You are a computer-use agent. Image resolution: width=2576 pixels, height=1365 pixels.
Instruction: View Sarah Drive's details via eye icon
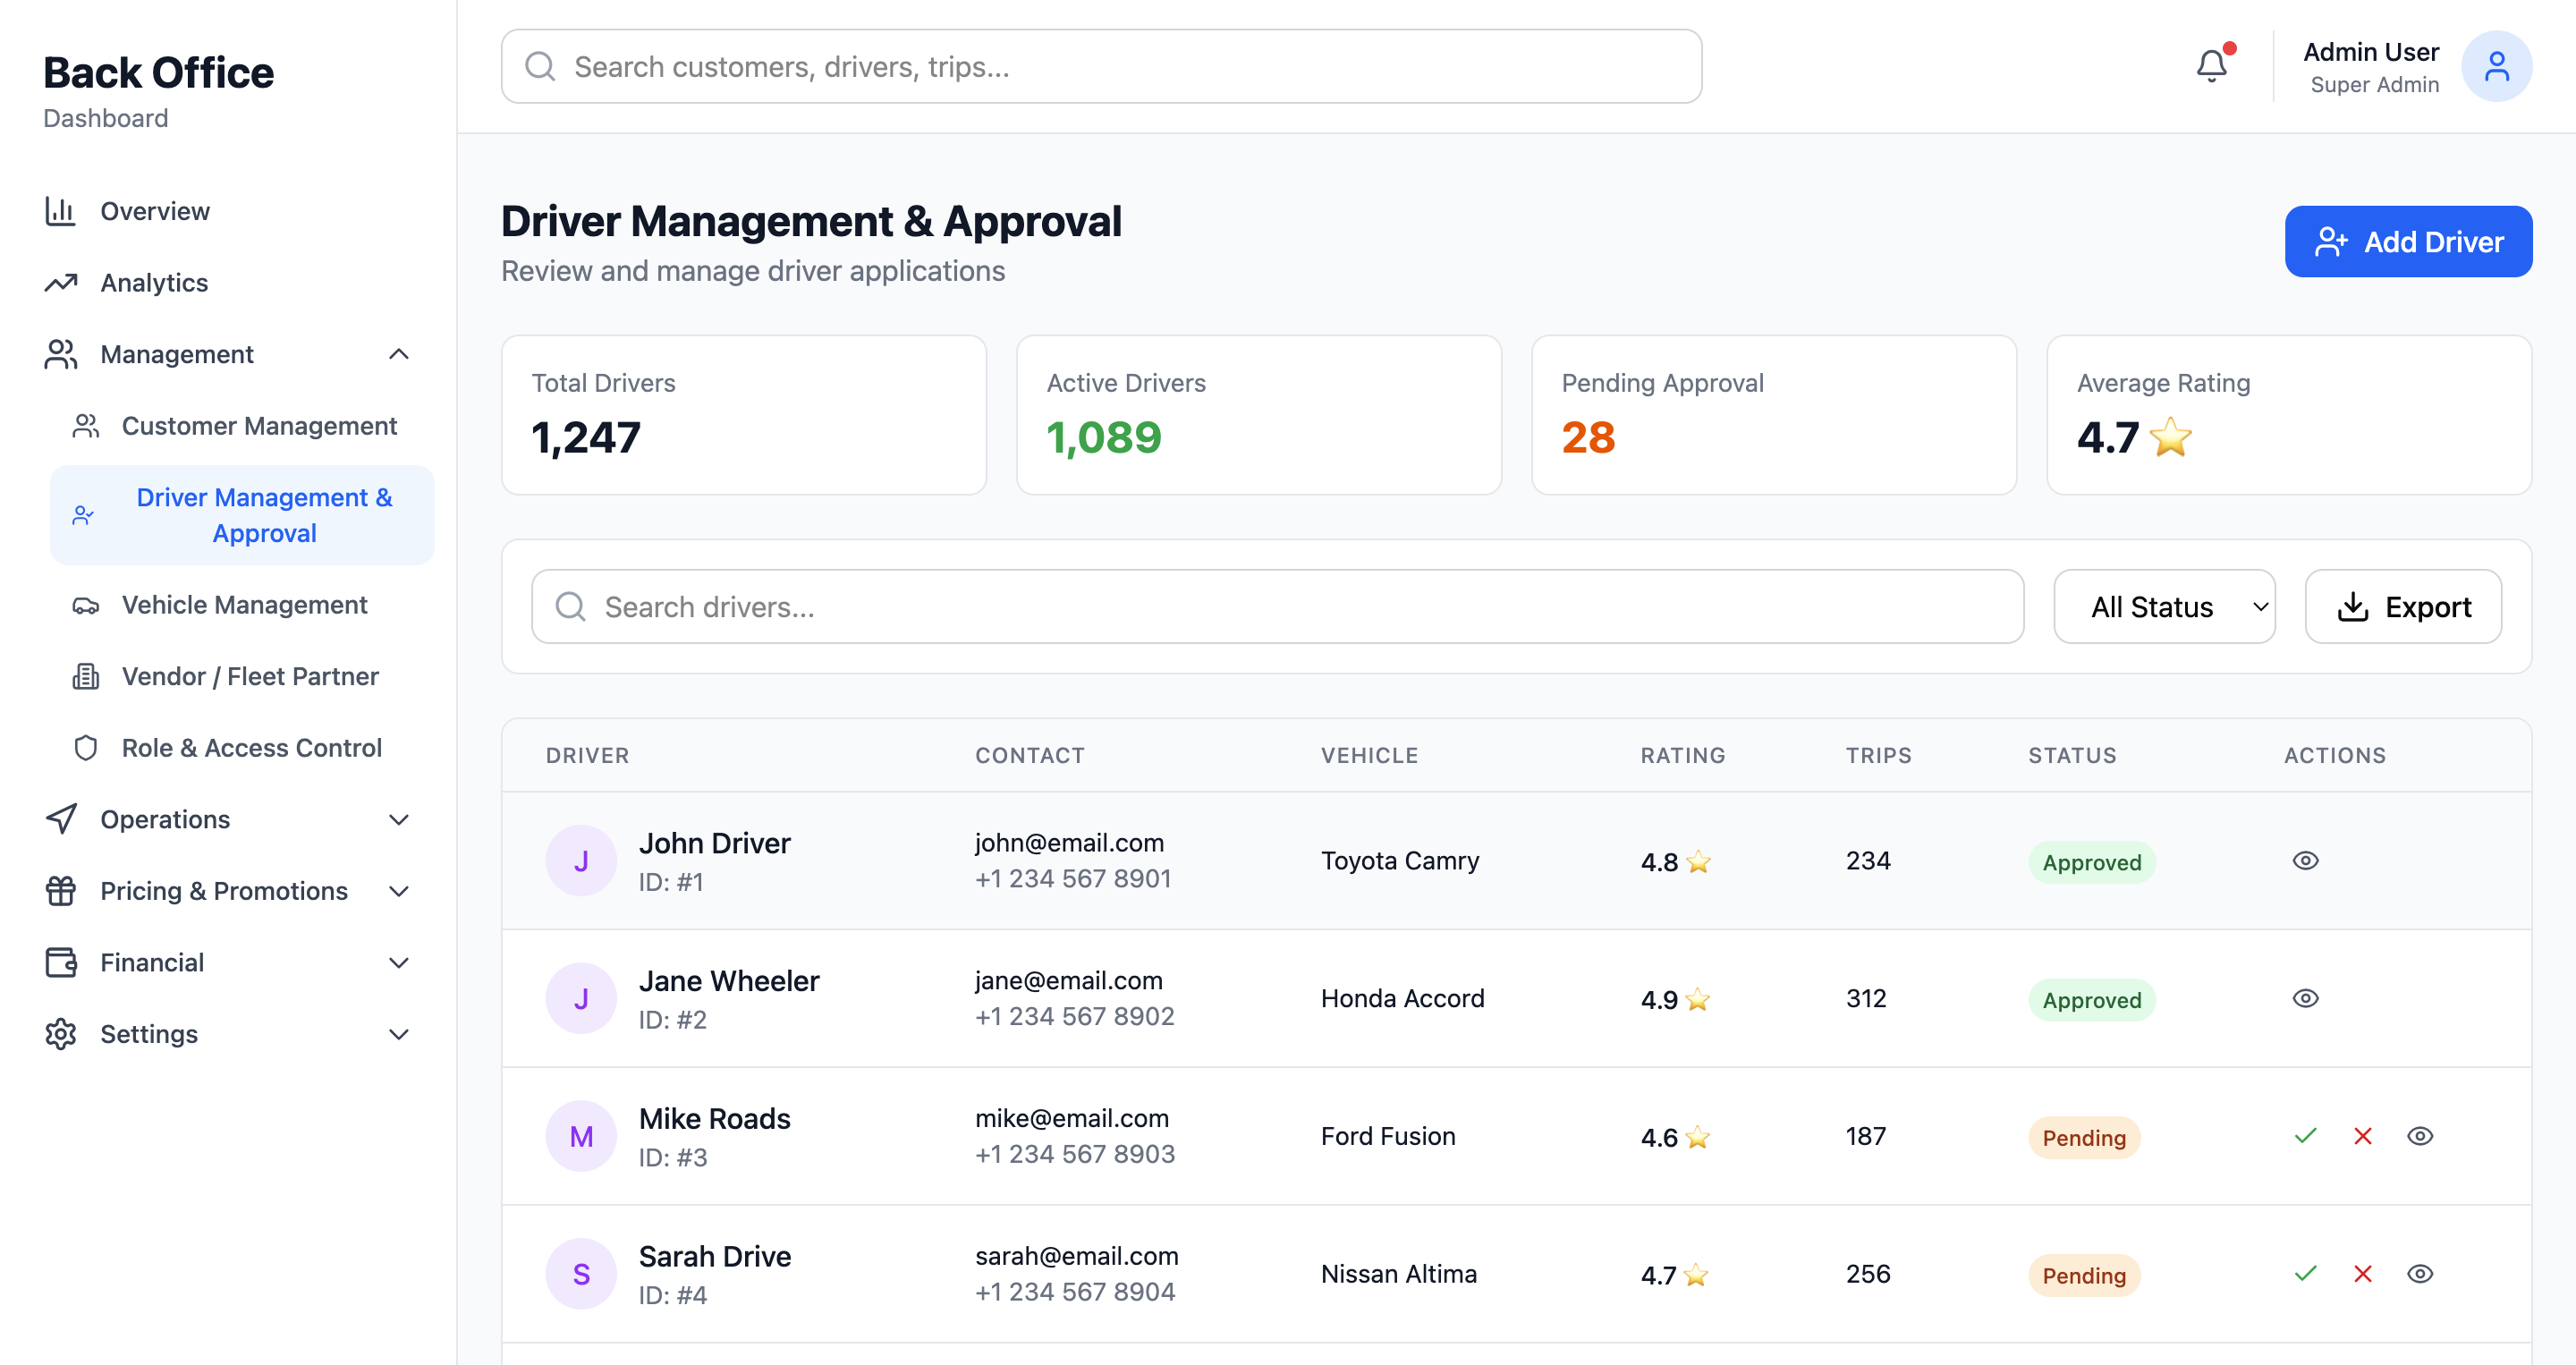[2420, 1274]
